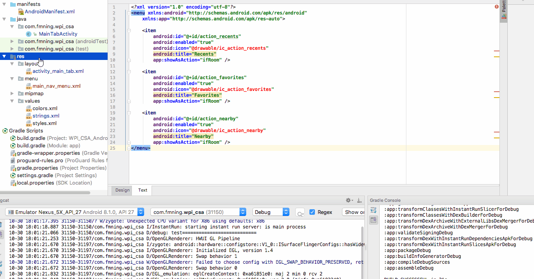Collapse the manifests folder arrow

(x=4, y=4)
